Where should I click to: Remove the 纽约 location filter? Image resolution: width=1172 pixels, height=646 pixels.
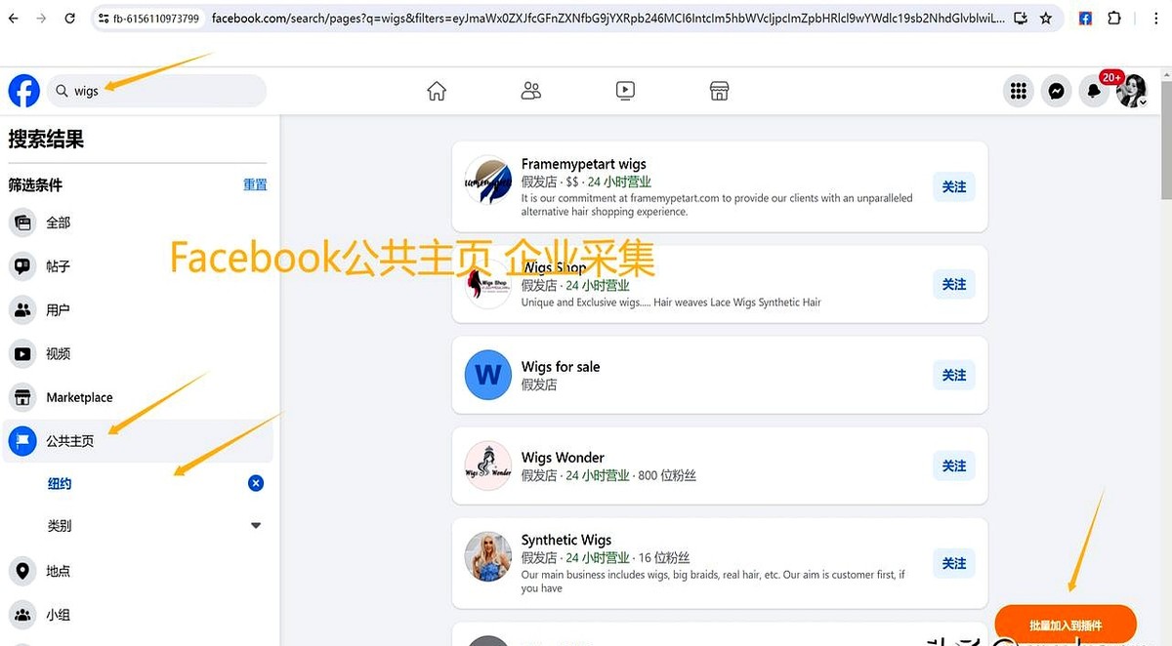[x=256, y=483]
